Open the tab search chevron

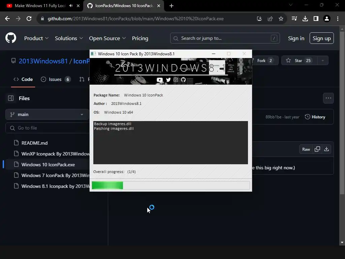(x=291, y=5)
